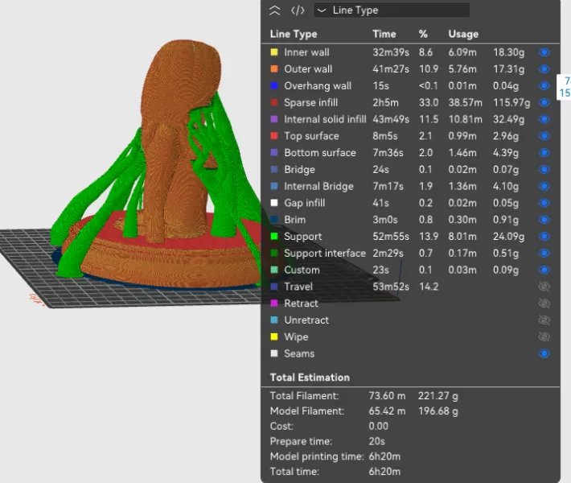The image size is (571, 483).
Task: Click the G-code view code brackets icon
Action: [x=298, y=10]
